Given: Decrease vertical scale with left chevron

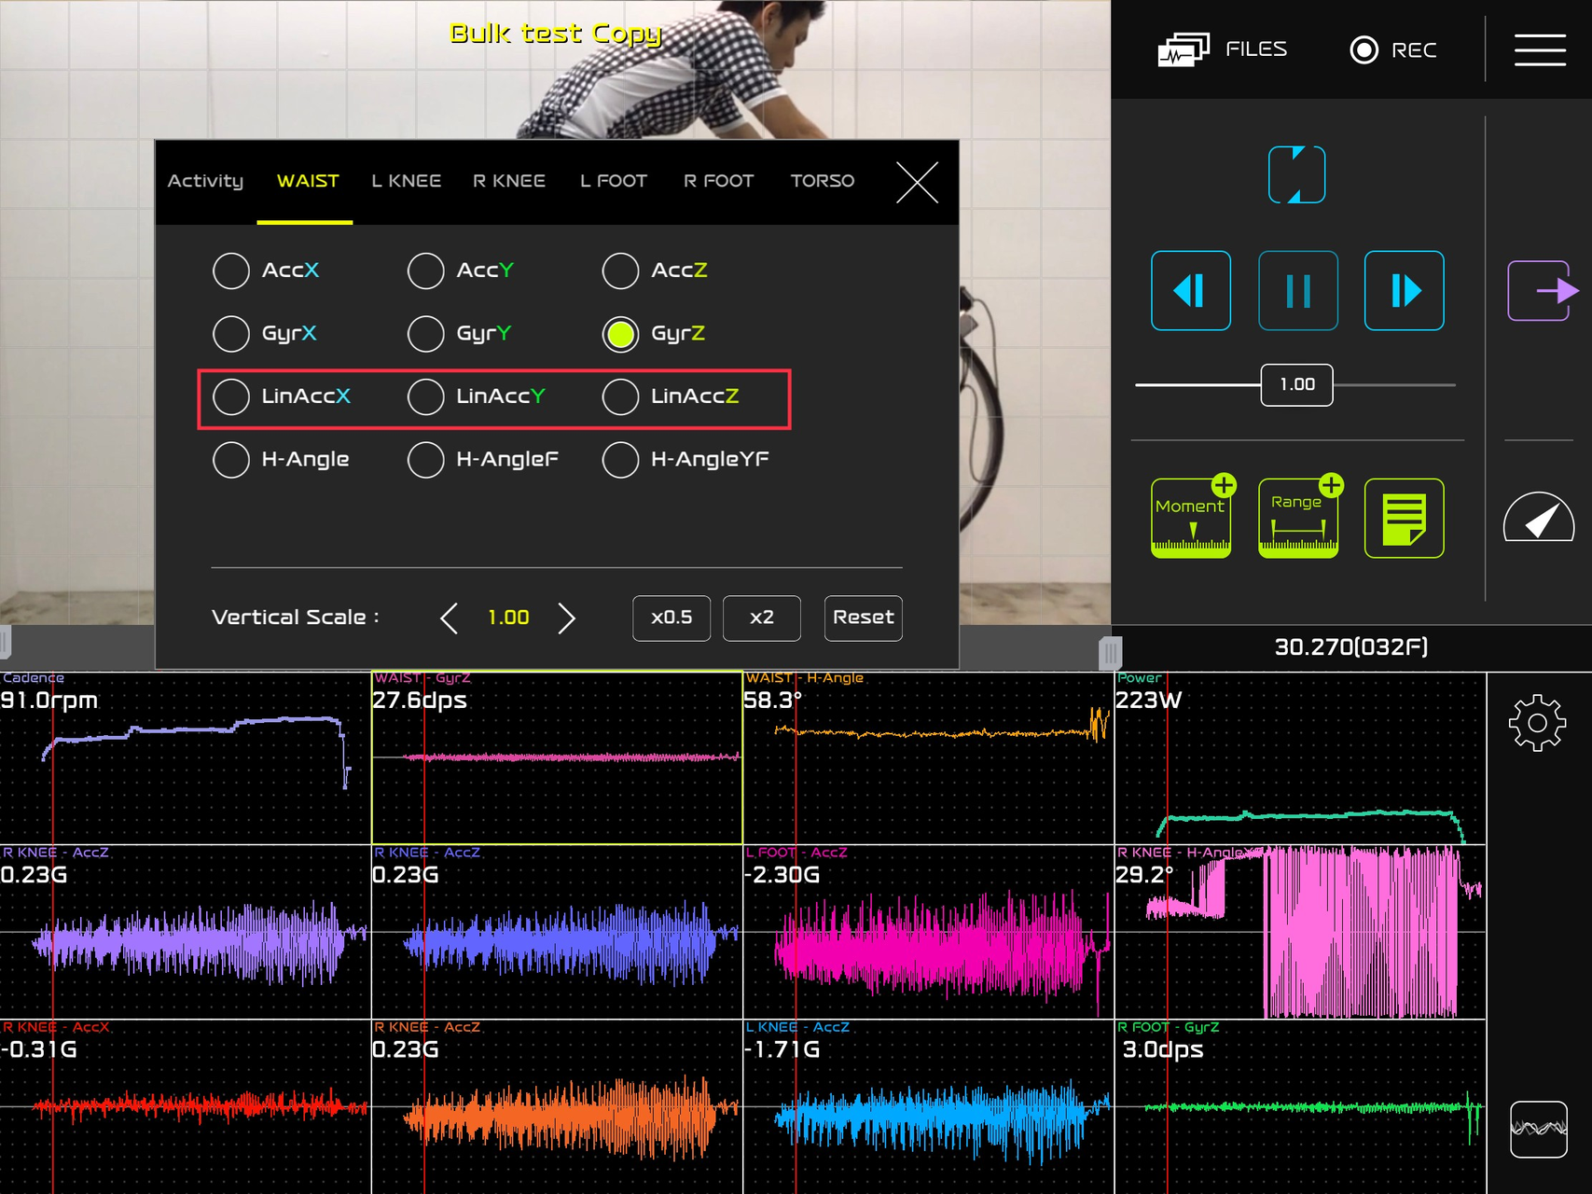Looking at the screenshot, I should click(450, 618).
